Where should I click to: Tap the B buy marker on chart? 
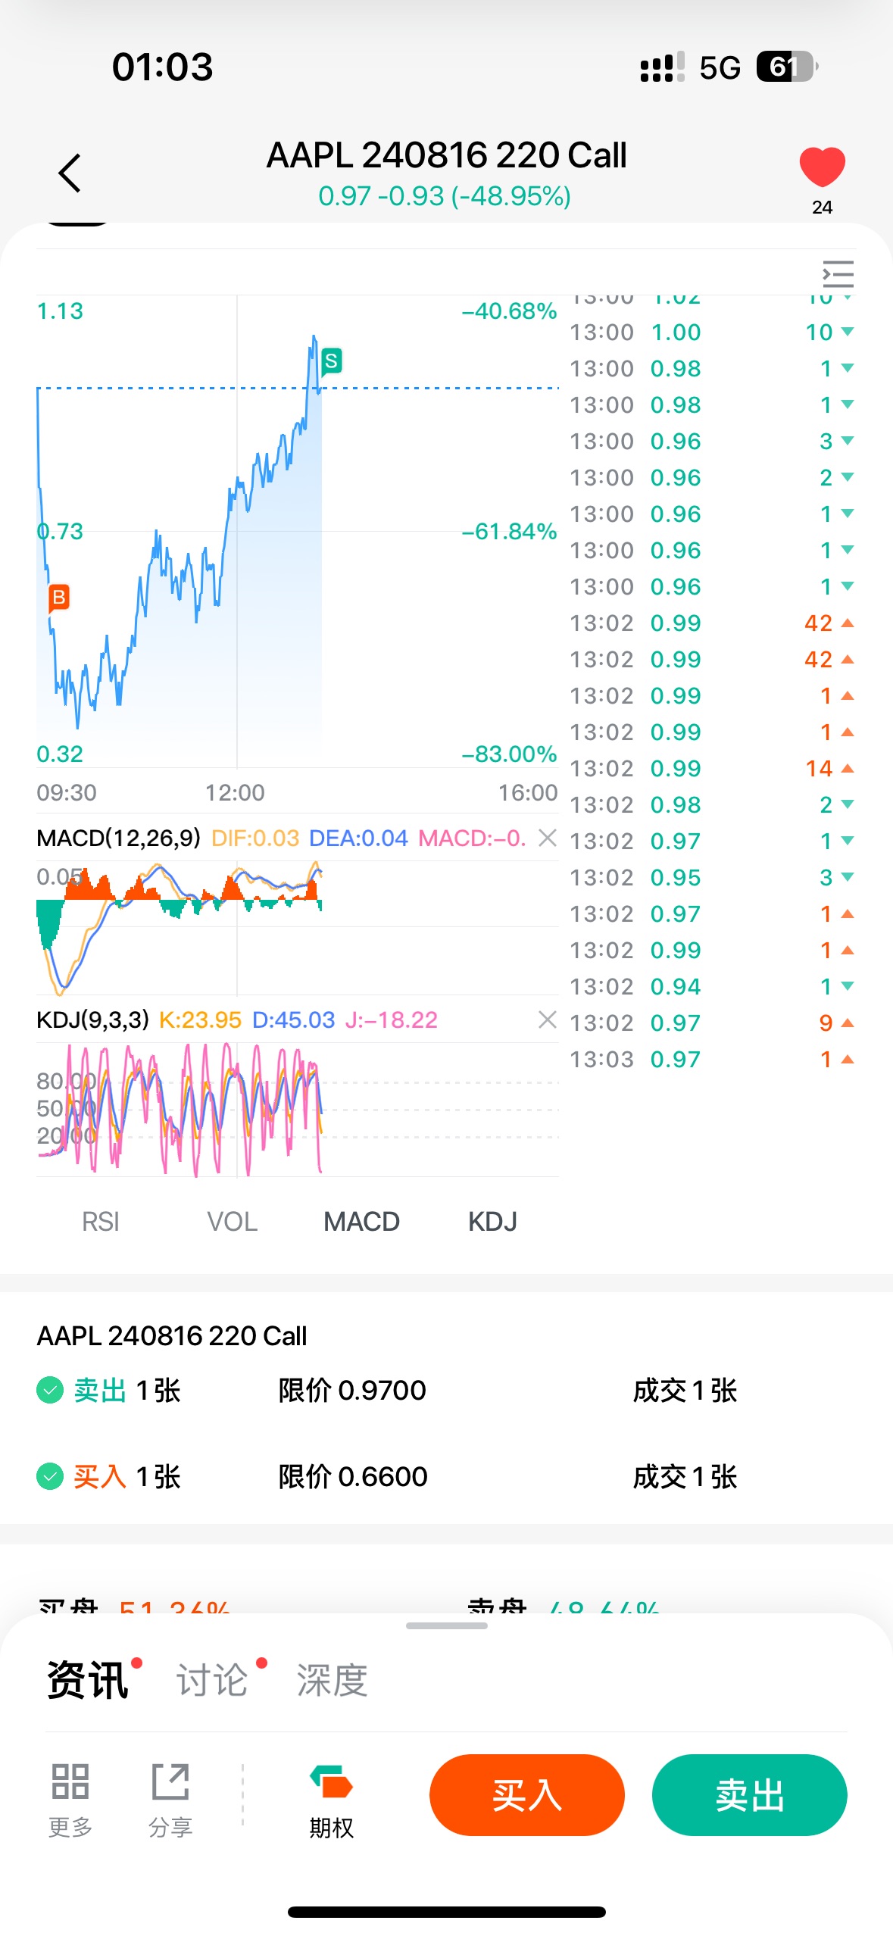click(x=58, y=598)
